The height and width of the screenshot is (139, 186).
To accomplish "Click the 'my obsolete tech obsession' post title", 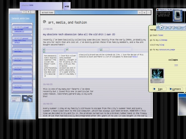I will coord(79,34).
